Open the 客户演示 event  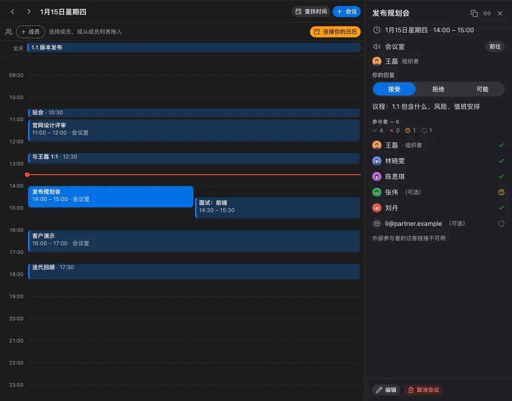tap(194, 241)
